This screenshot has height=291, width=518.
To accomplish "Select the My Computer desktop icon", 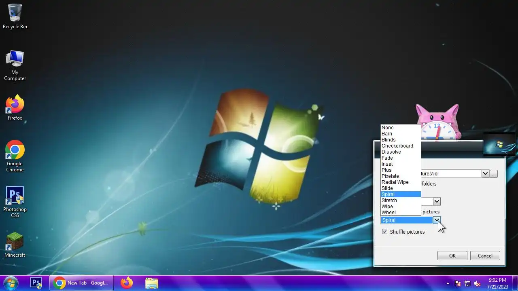I will (x=15, y=65).
